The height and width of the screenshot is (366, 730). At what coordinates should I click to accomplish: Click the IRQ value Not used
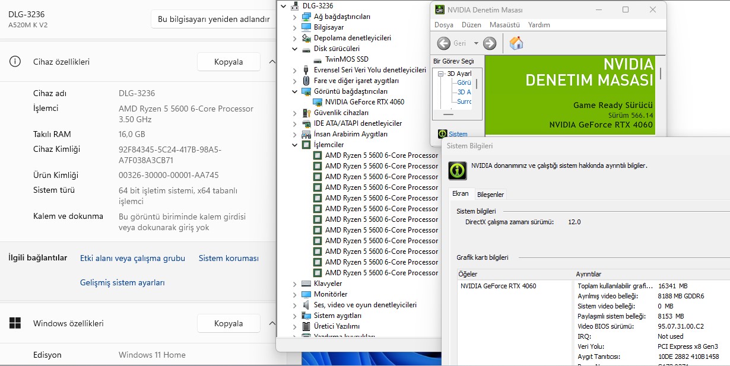click(x=671, y=336)
